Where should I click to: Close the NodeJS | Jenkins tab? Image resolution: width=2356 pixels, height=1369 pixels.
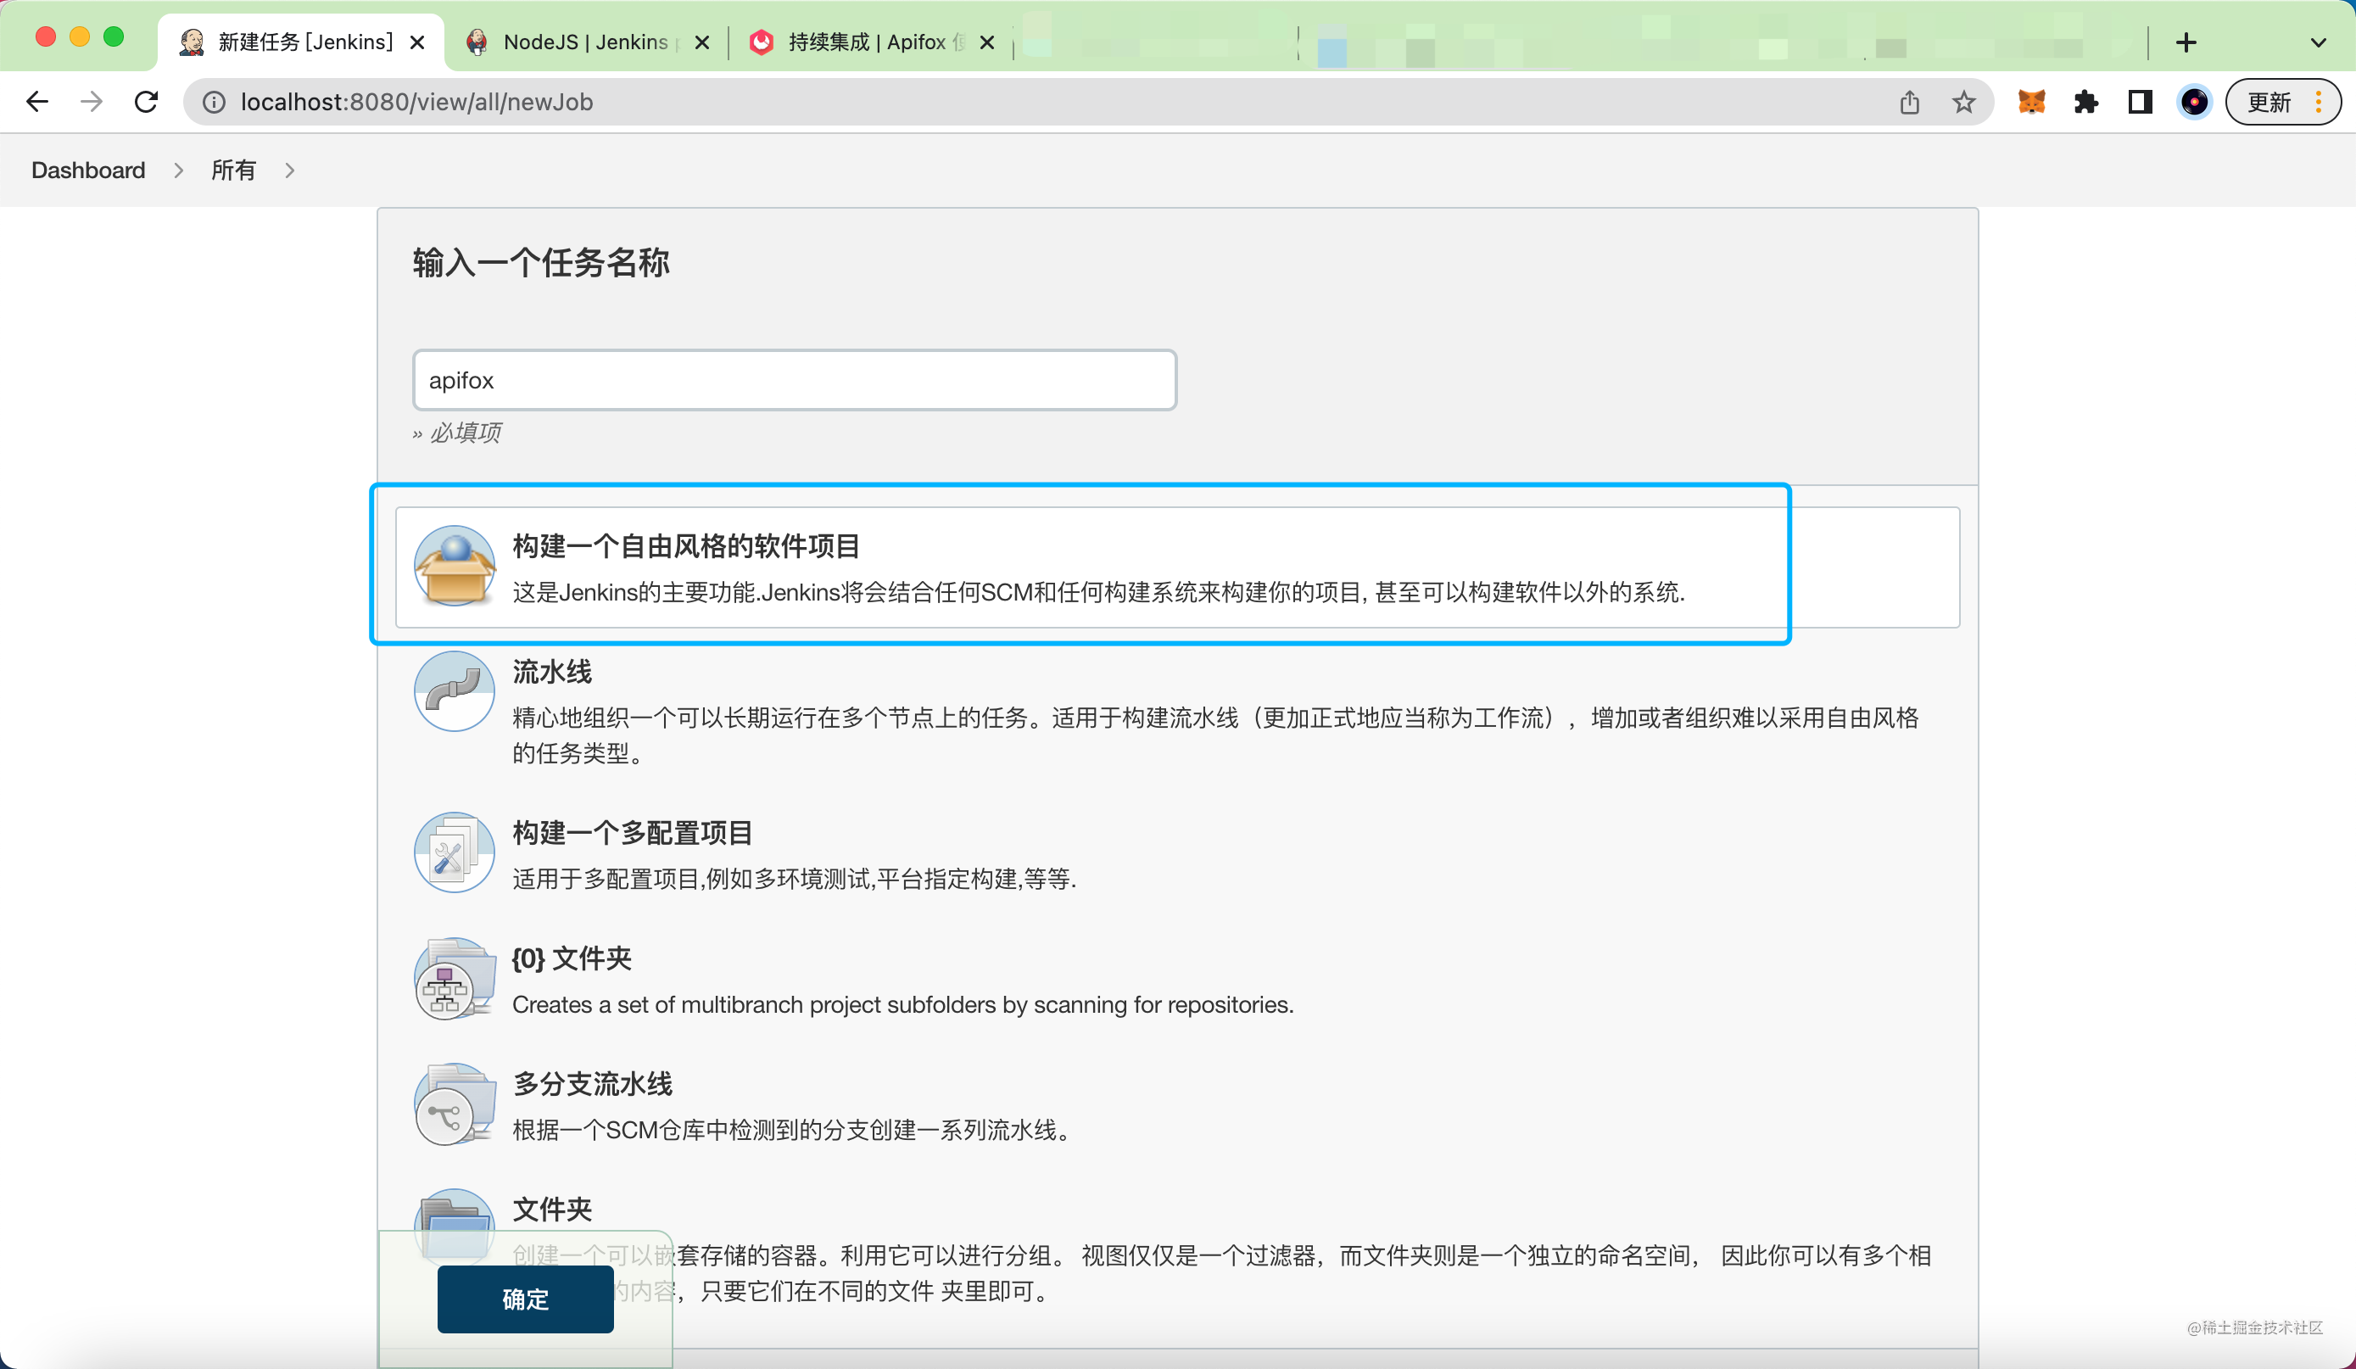point(702,43)
